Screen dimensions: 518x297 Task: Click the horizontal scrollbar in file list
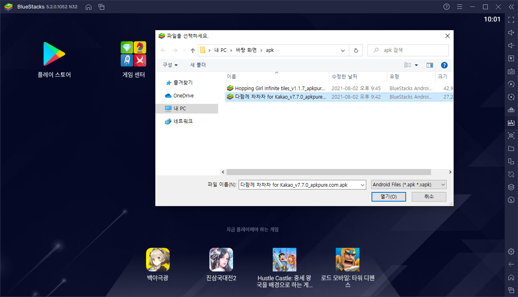[328, 172]
